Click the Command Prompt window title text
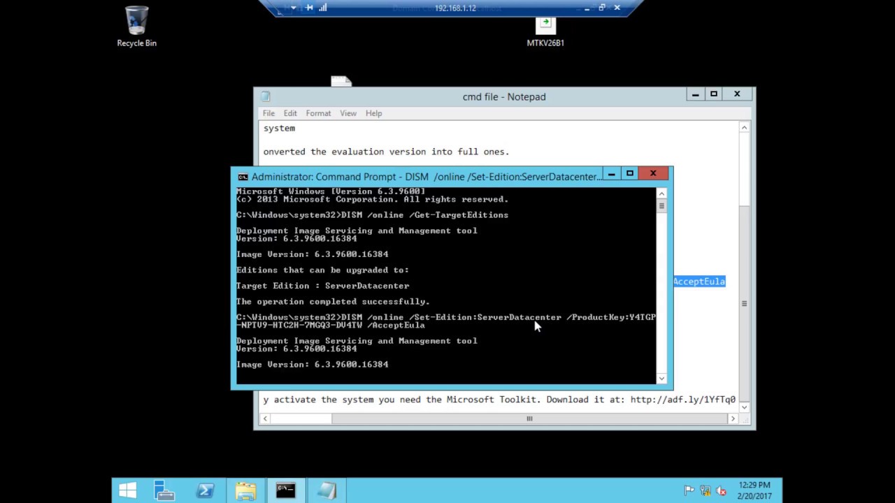895x503 pixels. point(426,177)
